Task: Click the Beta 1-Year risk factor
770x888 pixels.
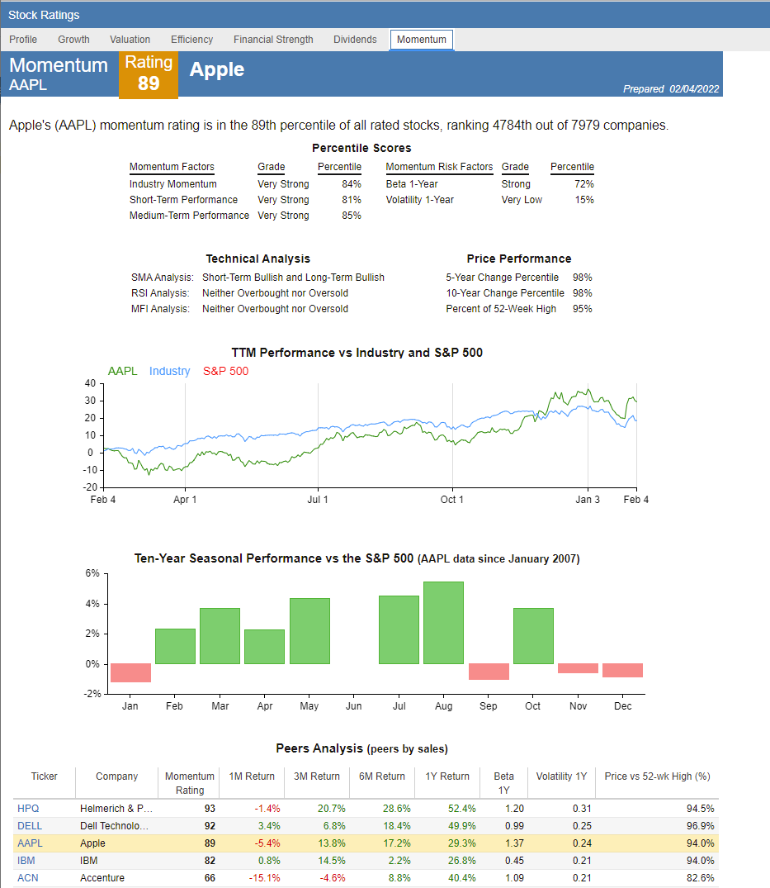Action: 412,184
